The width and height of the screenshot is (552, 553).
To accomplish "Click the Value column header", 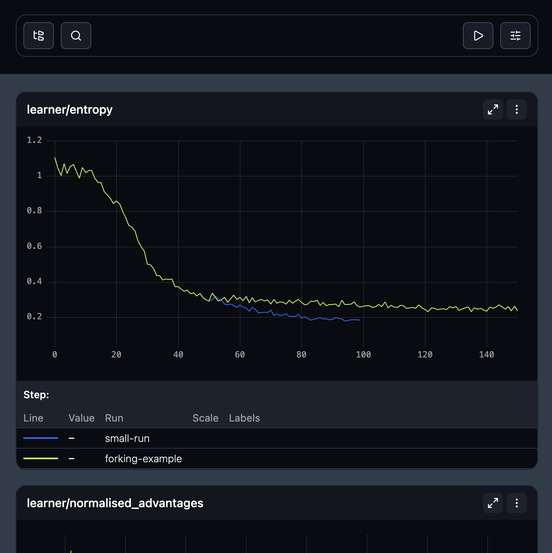I will click(x=82, y=418).
